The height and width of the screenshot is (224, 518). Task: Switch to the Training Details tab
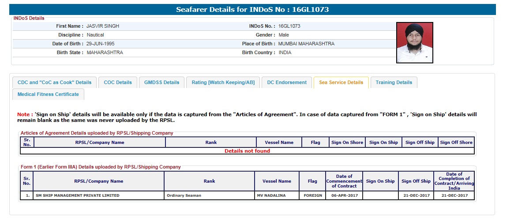tap(394, 82)
